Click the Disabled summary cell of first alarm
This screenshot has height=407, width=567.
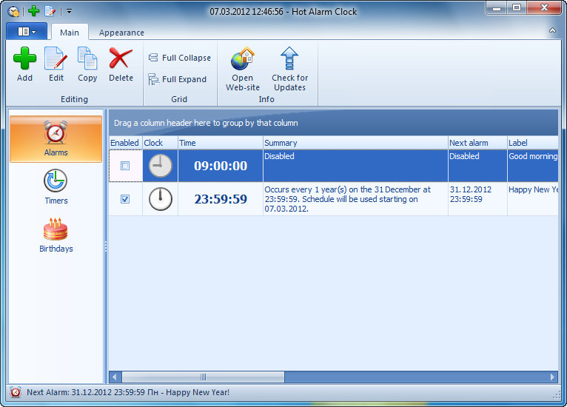tap(355, 166)
